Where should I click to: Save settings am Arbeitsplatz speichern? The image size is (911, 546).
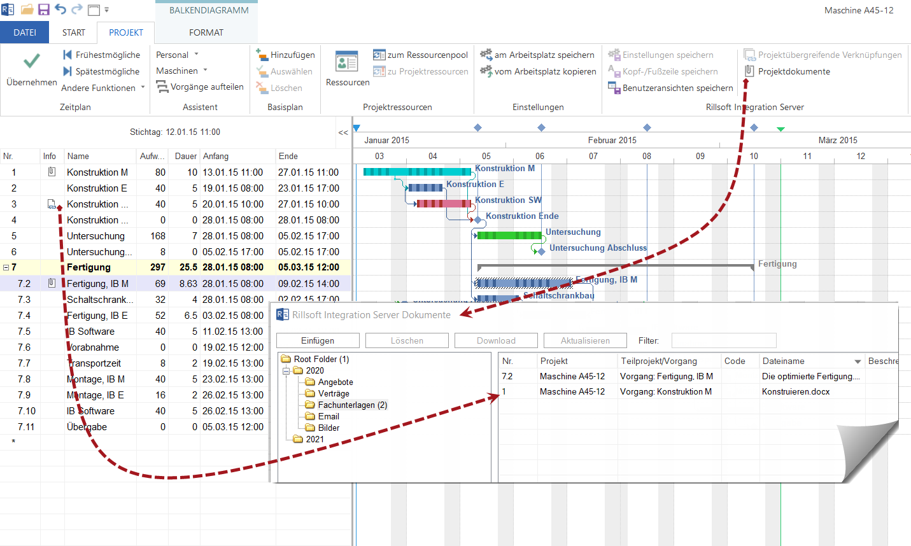click(537, 55)
